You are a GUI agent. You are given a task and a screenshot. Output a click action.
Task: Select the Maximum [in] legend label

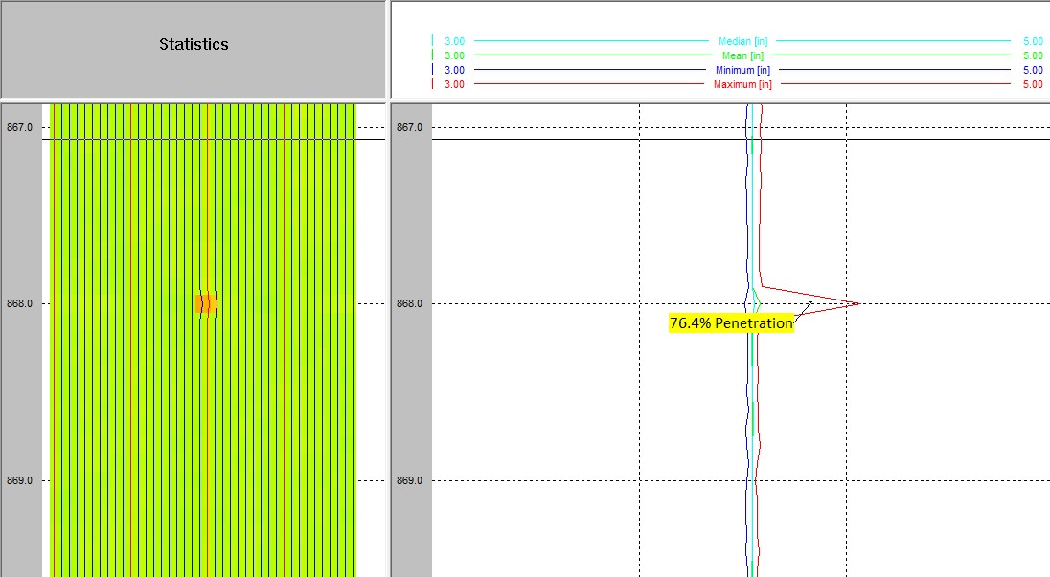pos(742,85)
